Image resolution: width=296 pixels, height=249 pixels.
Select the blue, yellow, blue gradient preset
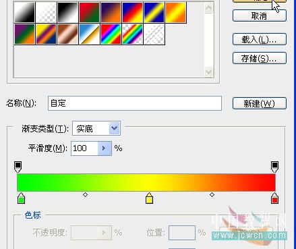click(x=154, y=12)
